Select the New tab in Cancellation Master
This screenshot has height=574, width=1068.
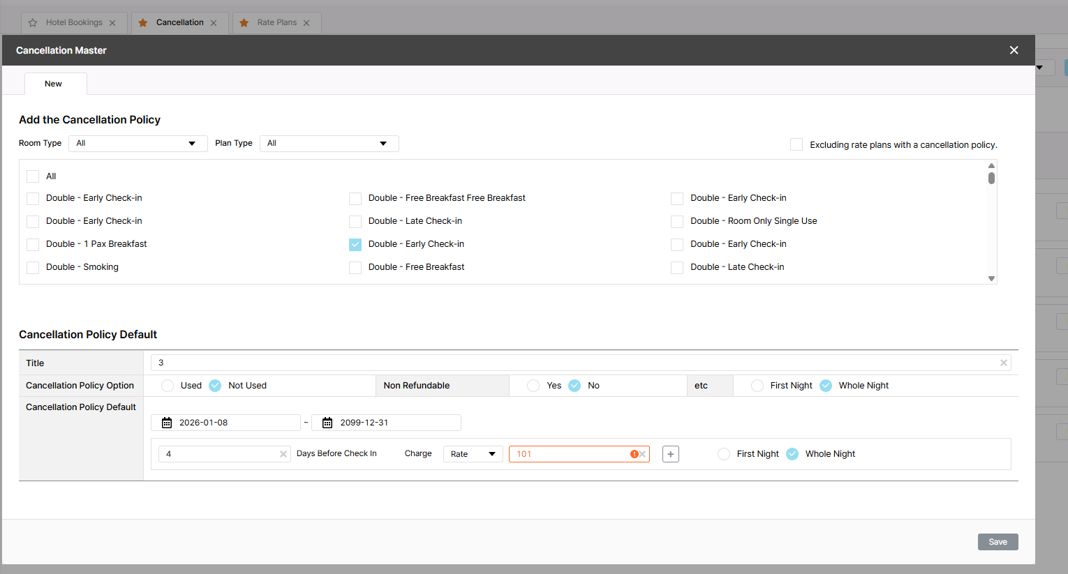[x=54, y=84]
